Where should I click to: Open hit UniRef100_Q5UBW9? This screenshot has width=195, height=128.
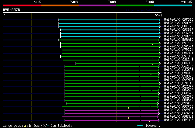tap(179, 100)
